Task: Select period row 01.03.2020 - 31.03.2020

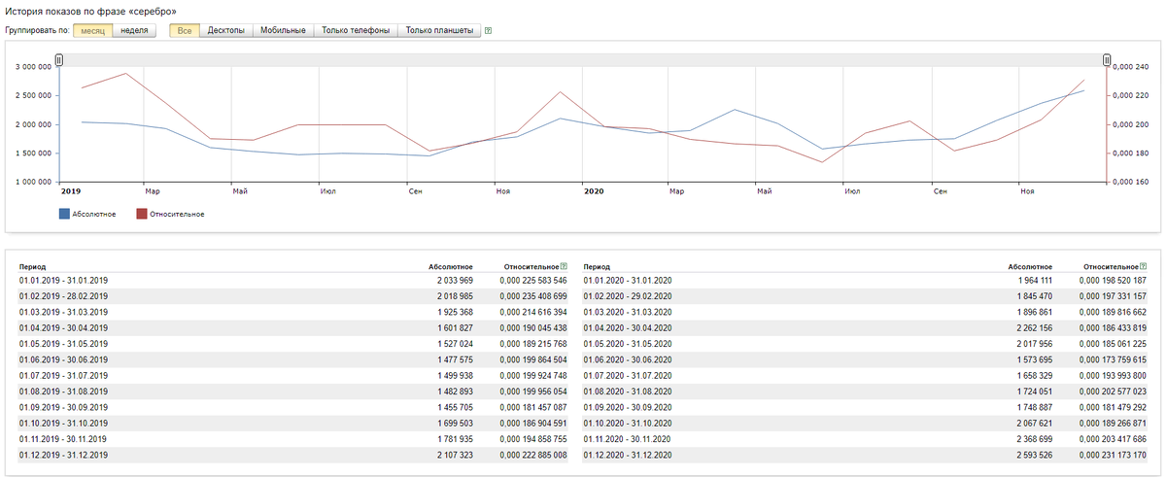Action: [x=865, y=312]
